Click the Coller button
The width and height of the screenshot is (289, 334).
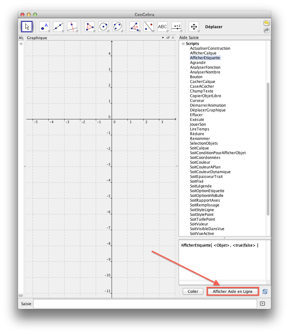pyautogui.click(x=193, y=291)
